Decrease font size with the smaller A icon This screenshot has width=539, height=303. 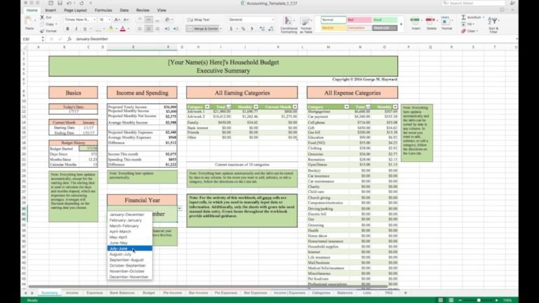126,20
